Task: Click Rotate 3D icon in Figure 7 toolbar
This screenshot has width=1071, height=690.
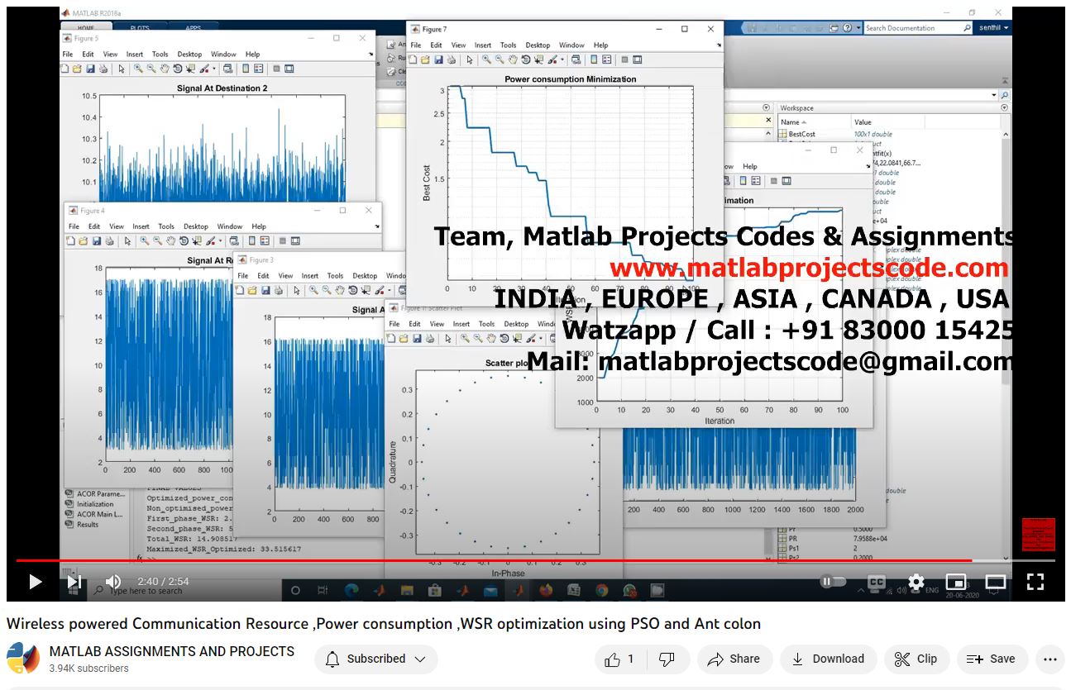Action: point(526,59)
